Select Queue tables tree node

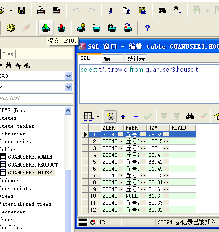pos(17,126)
